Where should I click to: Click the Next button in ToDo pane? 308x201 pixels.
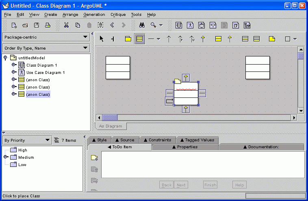click(181, 185)
